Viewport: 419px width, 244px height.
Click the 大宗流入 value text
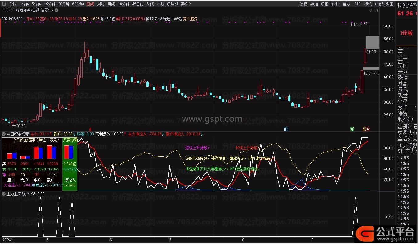click(18, 185)
